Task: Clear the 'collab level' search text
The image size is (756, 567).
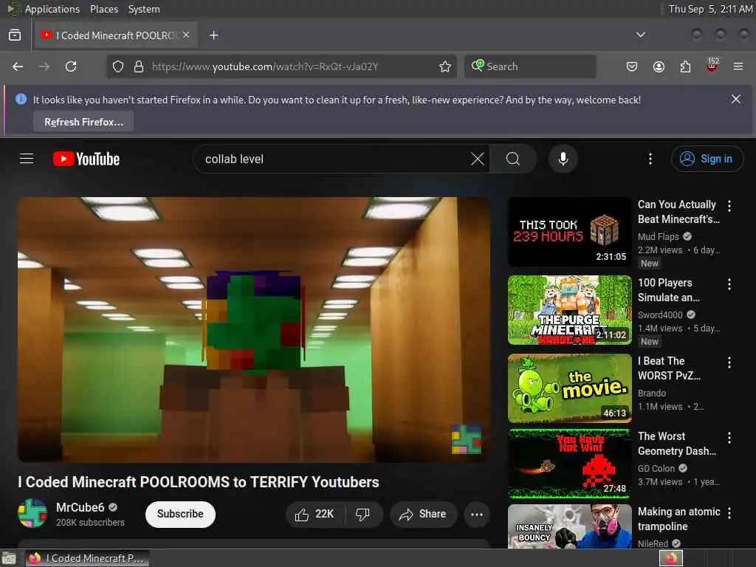Action: (x=478, y=159)
